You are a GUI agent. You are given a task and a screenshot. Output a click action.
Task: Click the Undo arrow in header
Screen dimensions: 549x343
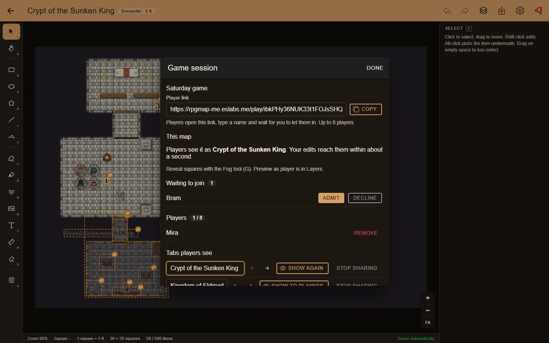[x=447, y=11]
